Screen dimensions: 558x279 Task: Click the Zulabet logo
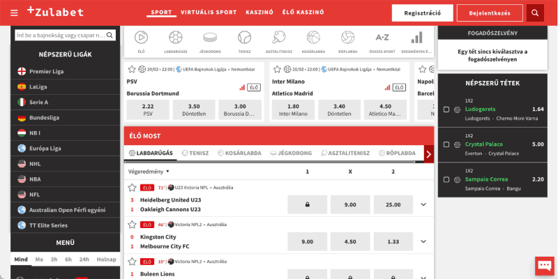pos(55,12)
